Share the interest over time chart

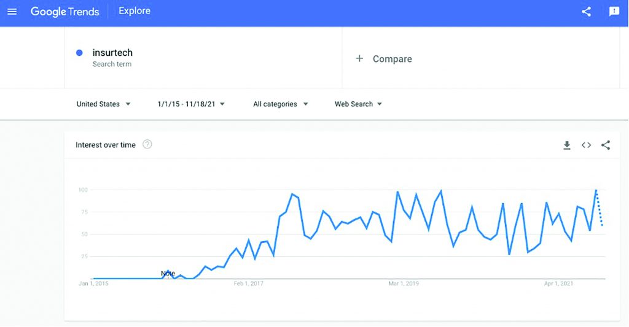point(606,145)
